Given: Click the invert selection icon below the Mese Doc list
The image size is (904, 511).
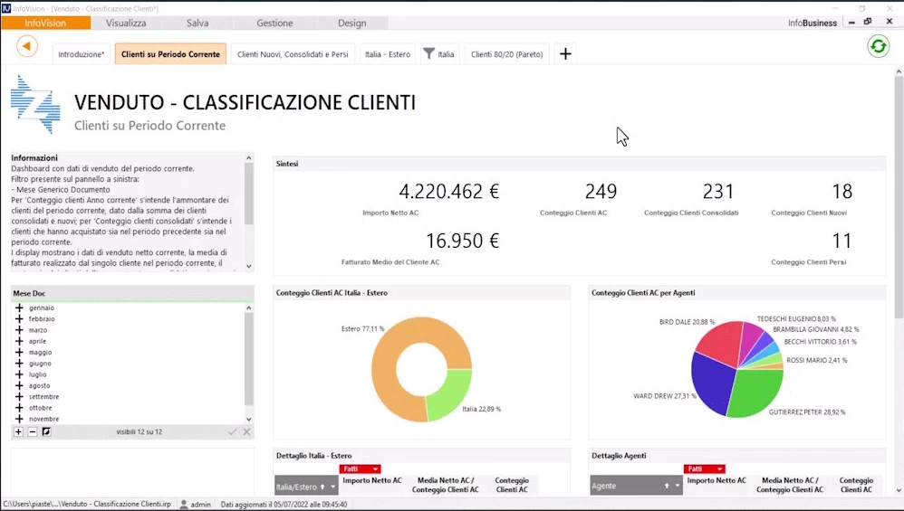Looking at the screenshot, I should click(45, 432).
